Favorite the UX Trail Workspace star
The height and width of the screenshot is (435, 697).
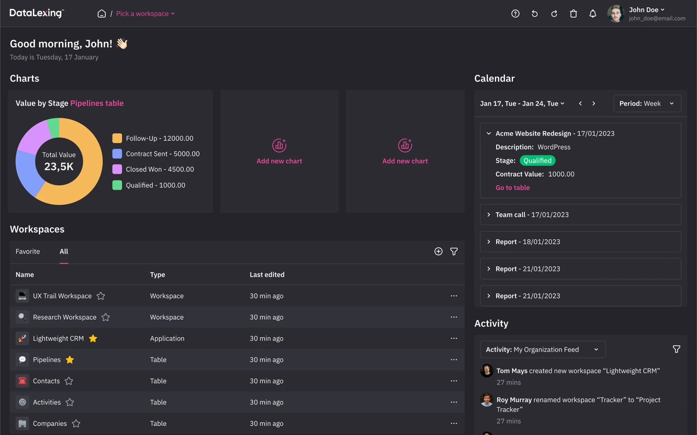pos(101,296)
